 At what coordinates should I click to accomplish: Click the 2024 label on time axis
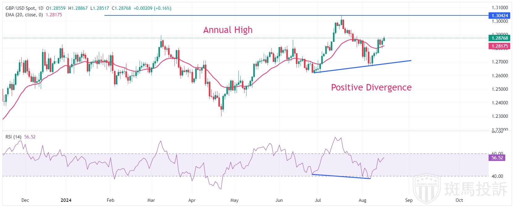point(66,200)
